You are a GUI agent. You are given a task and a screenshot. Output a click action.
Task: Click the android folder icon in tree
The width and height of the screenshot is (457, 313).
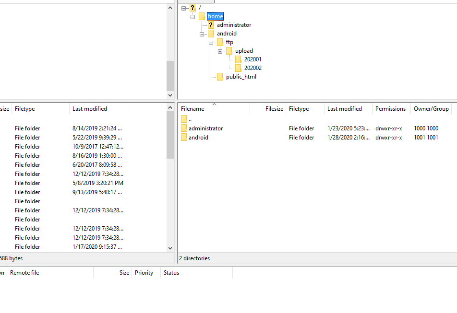click(211, 34)
